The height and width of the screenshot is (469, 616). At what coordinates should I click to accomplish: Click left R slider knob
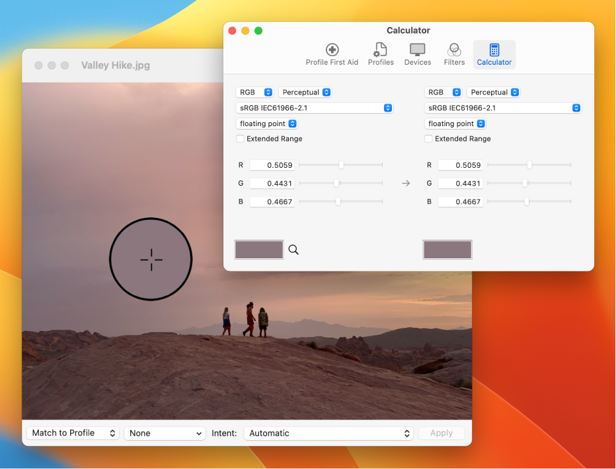tap(341, 165)
